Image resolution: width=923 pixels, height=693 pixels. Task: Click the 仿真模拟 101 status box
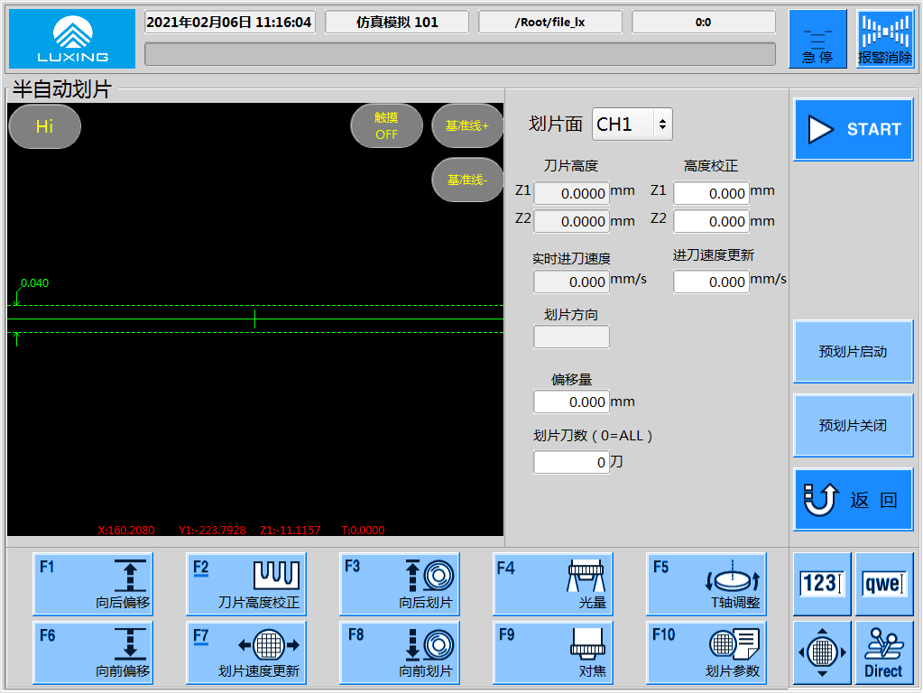pyautogui.click(x=397, y=23)
